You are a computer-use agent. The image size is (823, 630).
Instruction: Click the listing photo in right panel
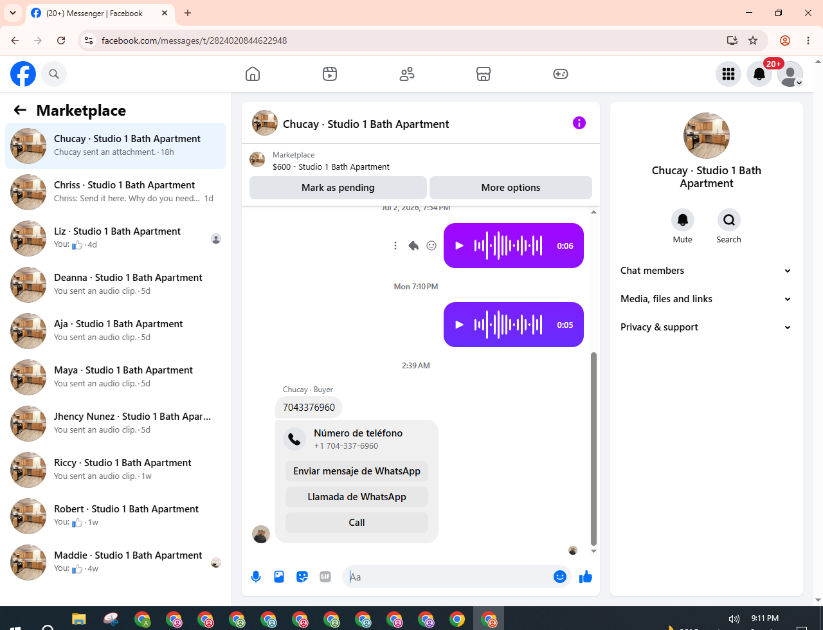click(707, 136)
